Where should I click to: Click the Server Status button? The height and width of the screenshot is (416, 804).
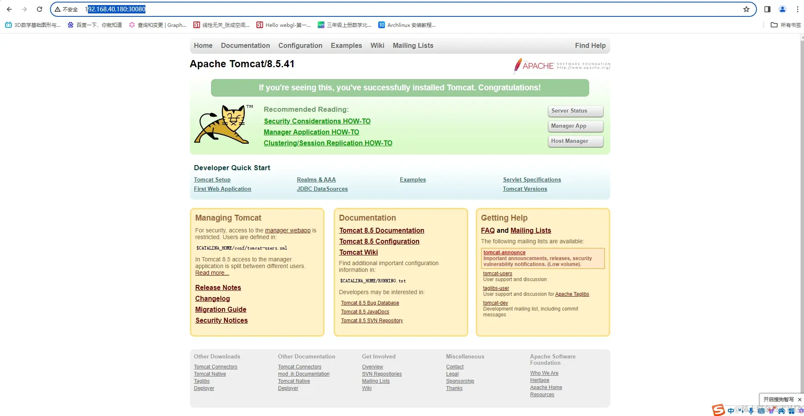[x=575, y=111]
